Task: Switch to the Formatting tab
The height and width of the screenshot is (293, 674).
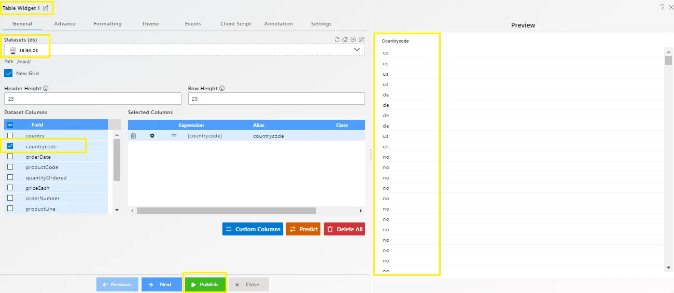Action: [x=107, y=24]
